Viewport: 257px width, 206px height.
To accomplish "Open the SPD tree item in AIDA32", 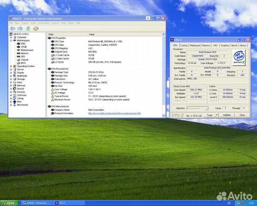I will pos(23,56).
